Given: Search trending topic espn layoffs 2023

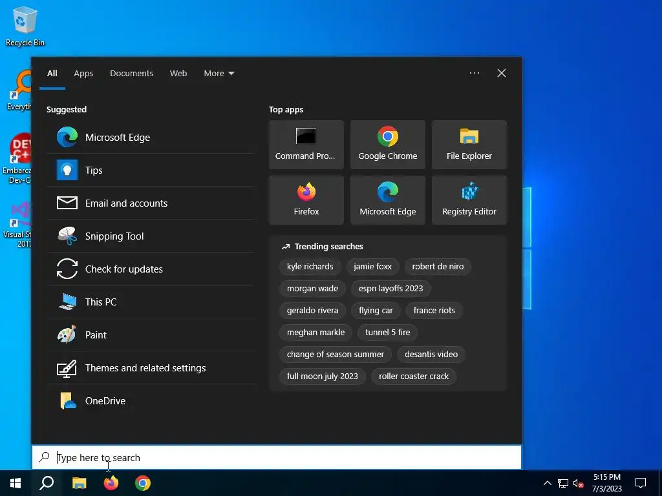Looking at the screenshot, I should (x=391, y=288).
